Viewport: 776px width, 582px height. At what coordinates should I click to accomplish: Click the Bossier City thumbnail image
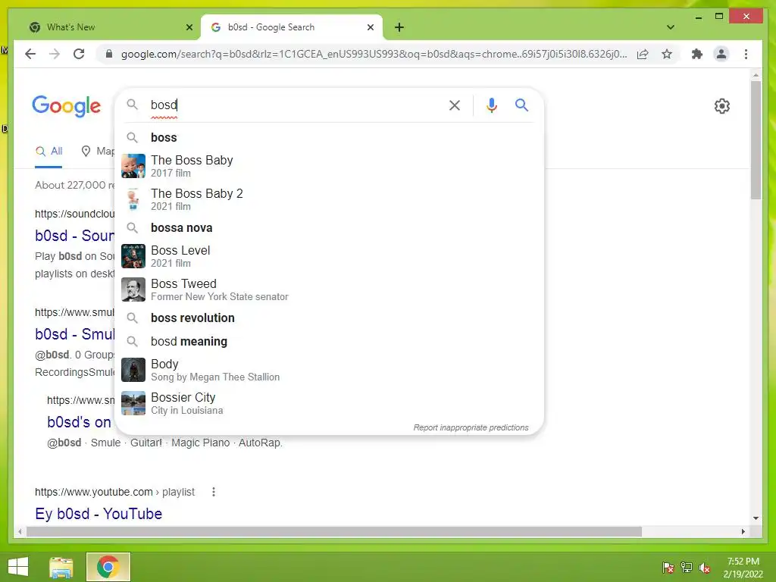[133, 403]
